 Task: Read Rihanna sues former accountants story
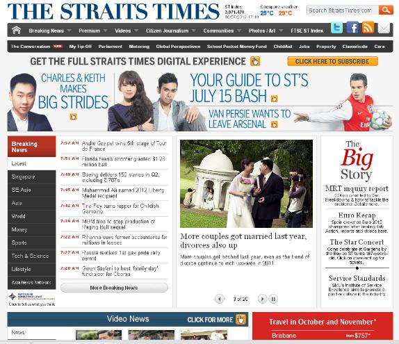pyautogui.click(x=124, y=240)
